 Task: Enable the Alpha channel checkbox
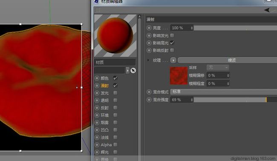point(115,144)
